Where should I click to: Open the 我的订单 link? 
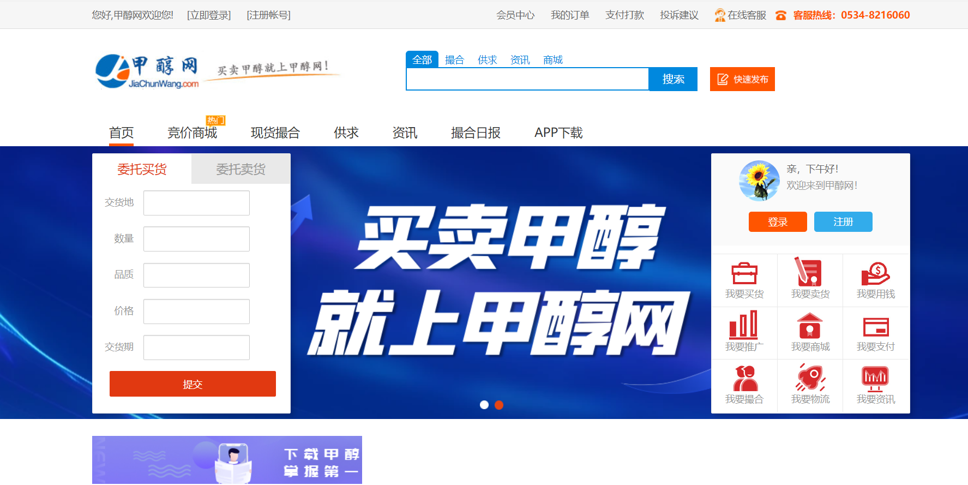point(570,15)
